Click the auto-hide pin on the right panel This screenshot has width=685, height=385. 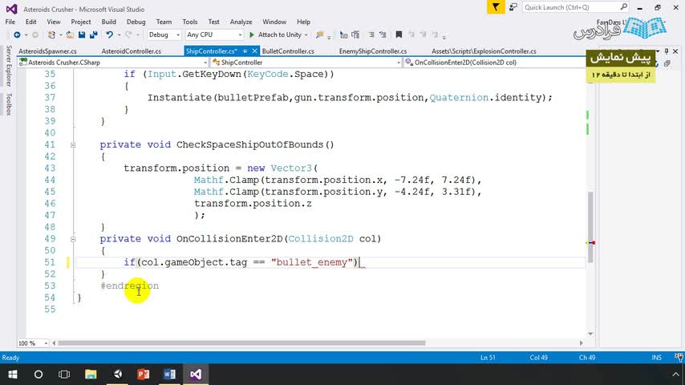[x=667, y=51]
